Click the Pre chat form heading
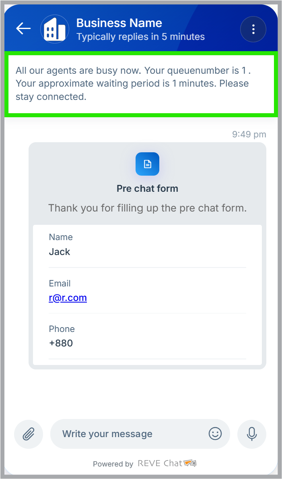Screen dimensions: 282x479 (147, 189)
